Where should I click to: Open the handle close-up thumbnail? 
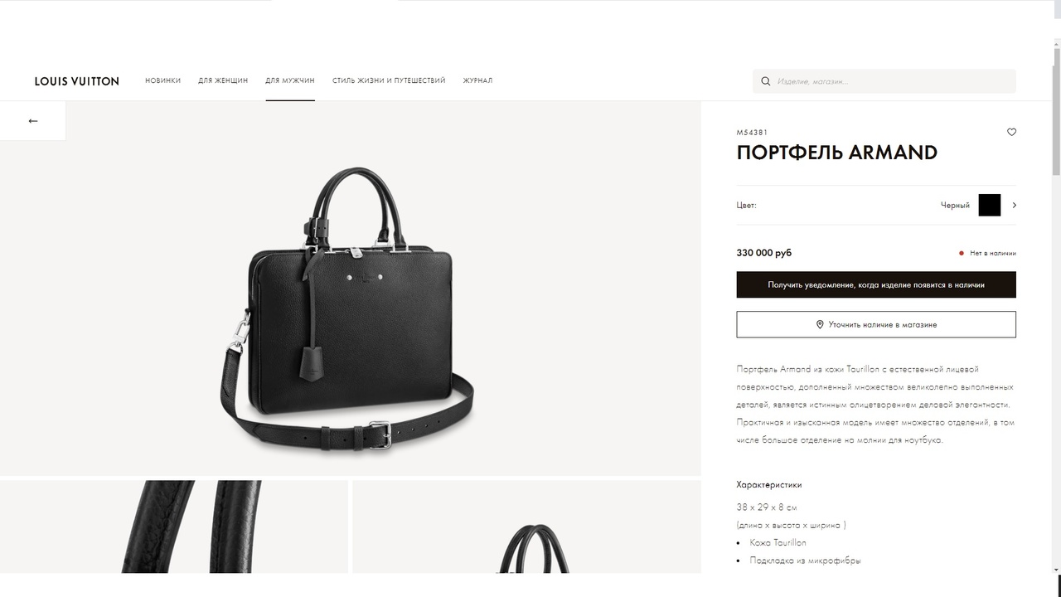tap(174, 527)
